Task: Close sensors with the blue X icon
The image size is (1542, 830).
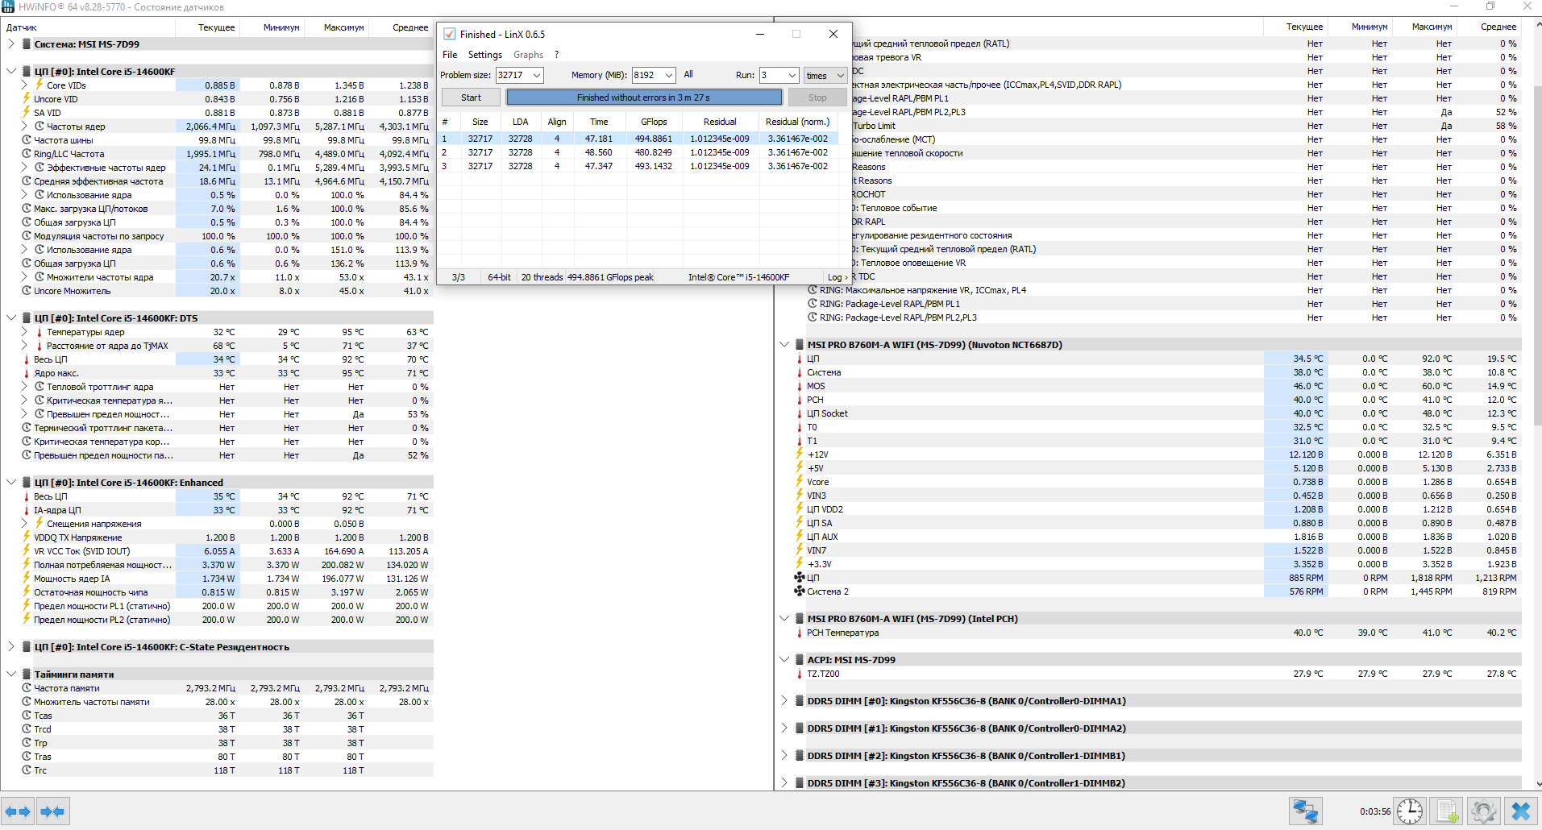Action: click(x=1521, y=811)
